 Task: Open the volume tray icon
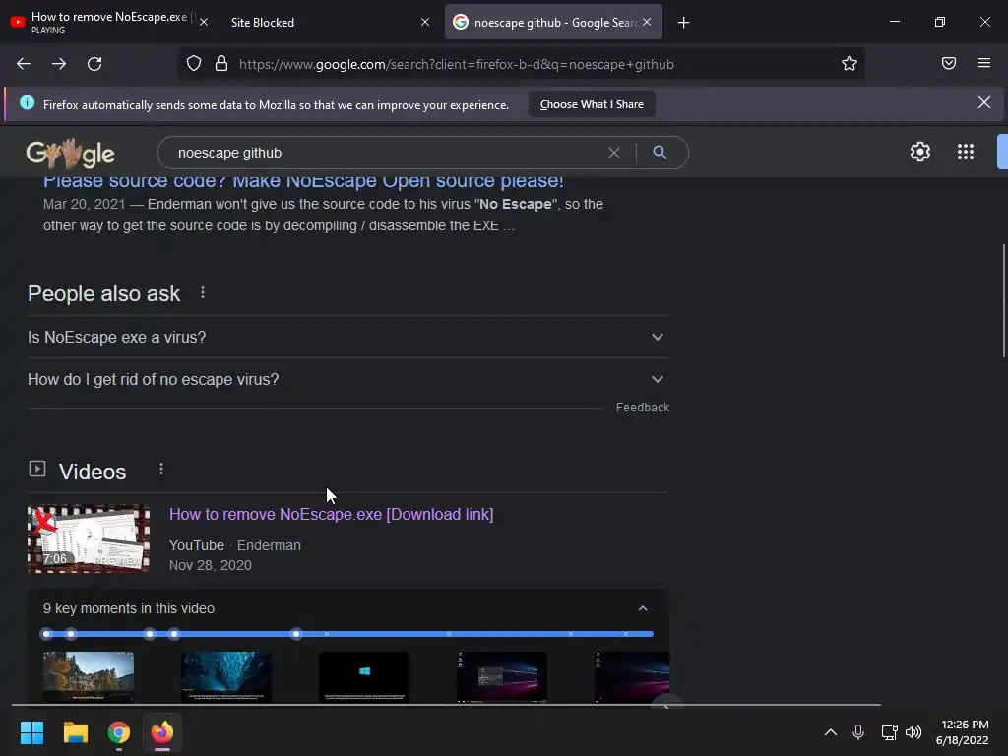[x=913, y=732]
